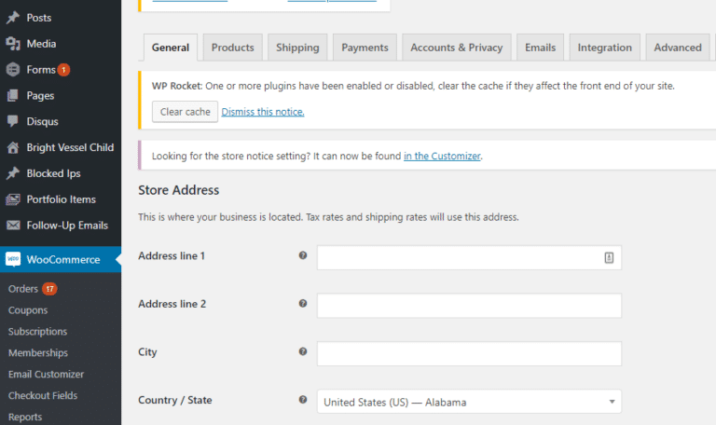The height and width of the screenshot is (425, 716).
Task: Click help icon for Address line 2
Action: [303, 303]
